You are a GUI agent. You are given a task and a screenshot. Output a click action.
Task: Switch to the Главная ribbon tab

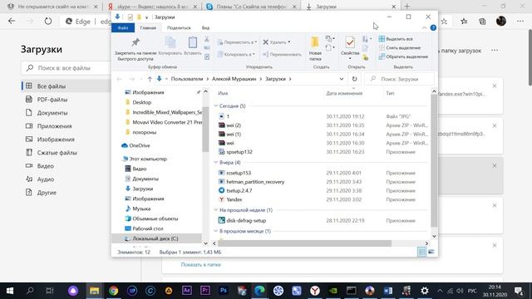[148, 27]
